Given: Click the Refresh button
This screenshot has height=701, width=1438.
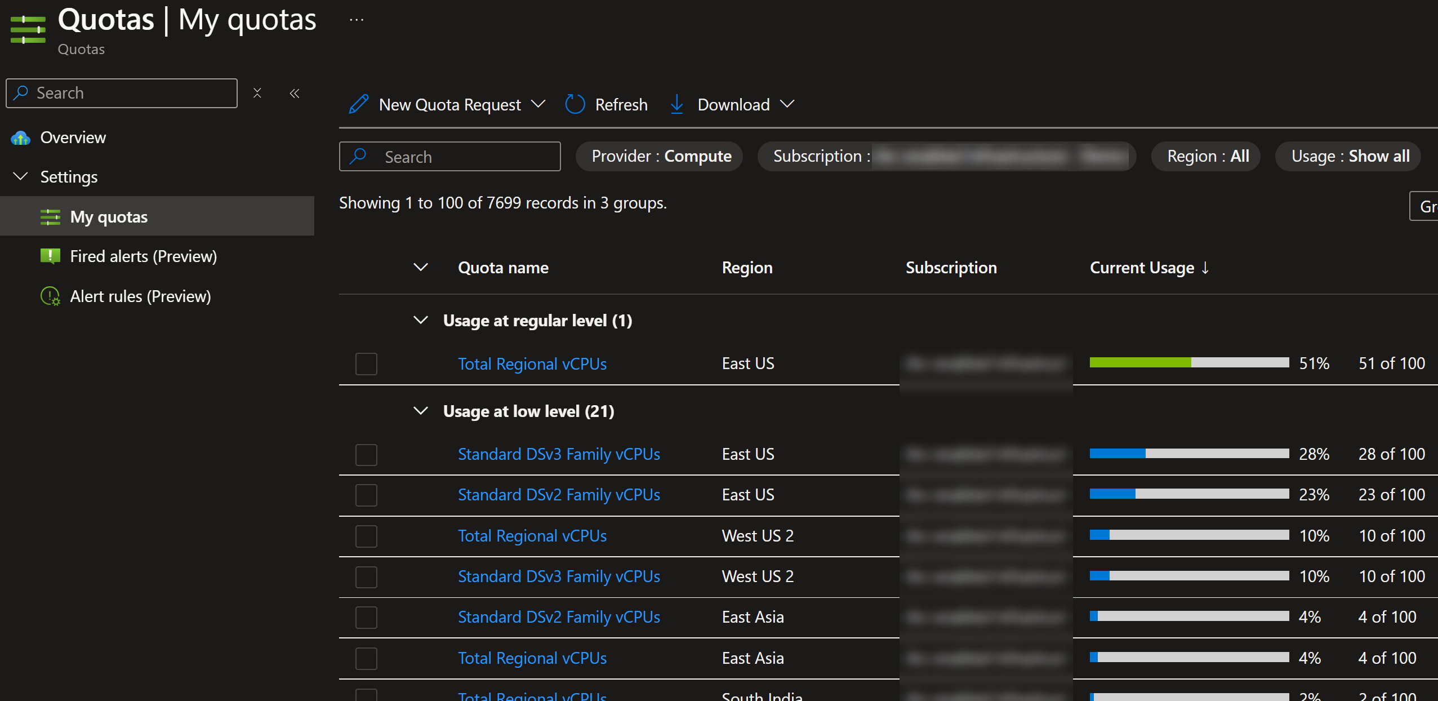Looking at the screenshot, I should (x=607, y=104).
